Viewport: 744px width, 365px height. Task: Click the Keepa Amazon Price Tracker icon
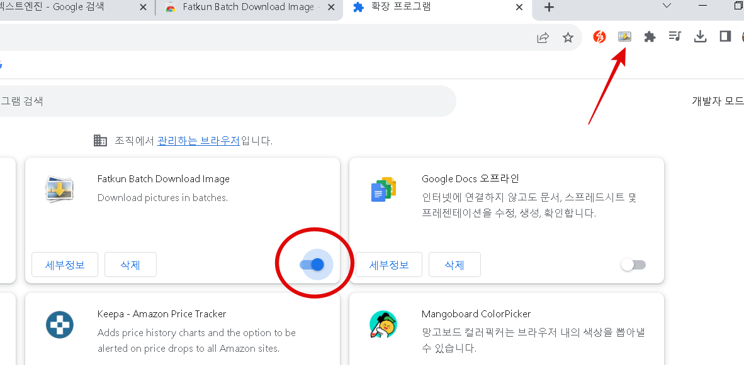point(60,325)
